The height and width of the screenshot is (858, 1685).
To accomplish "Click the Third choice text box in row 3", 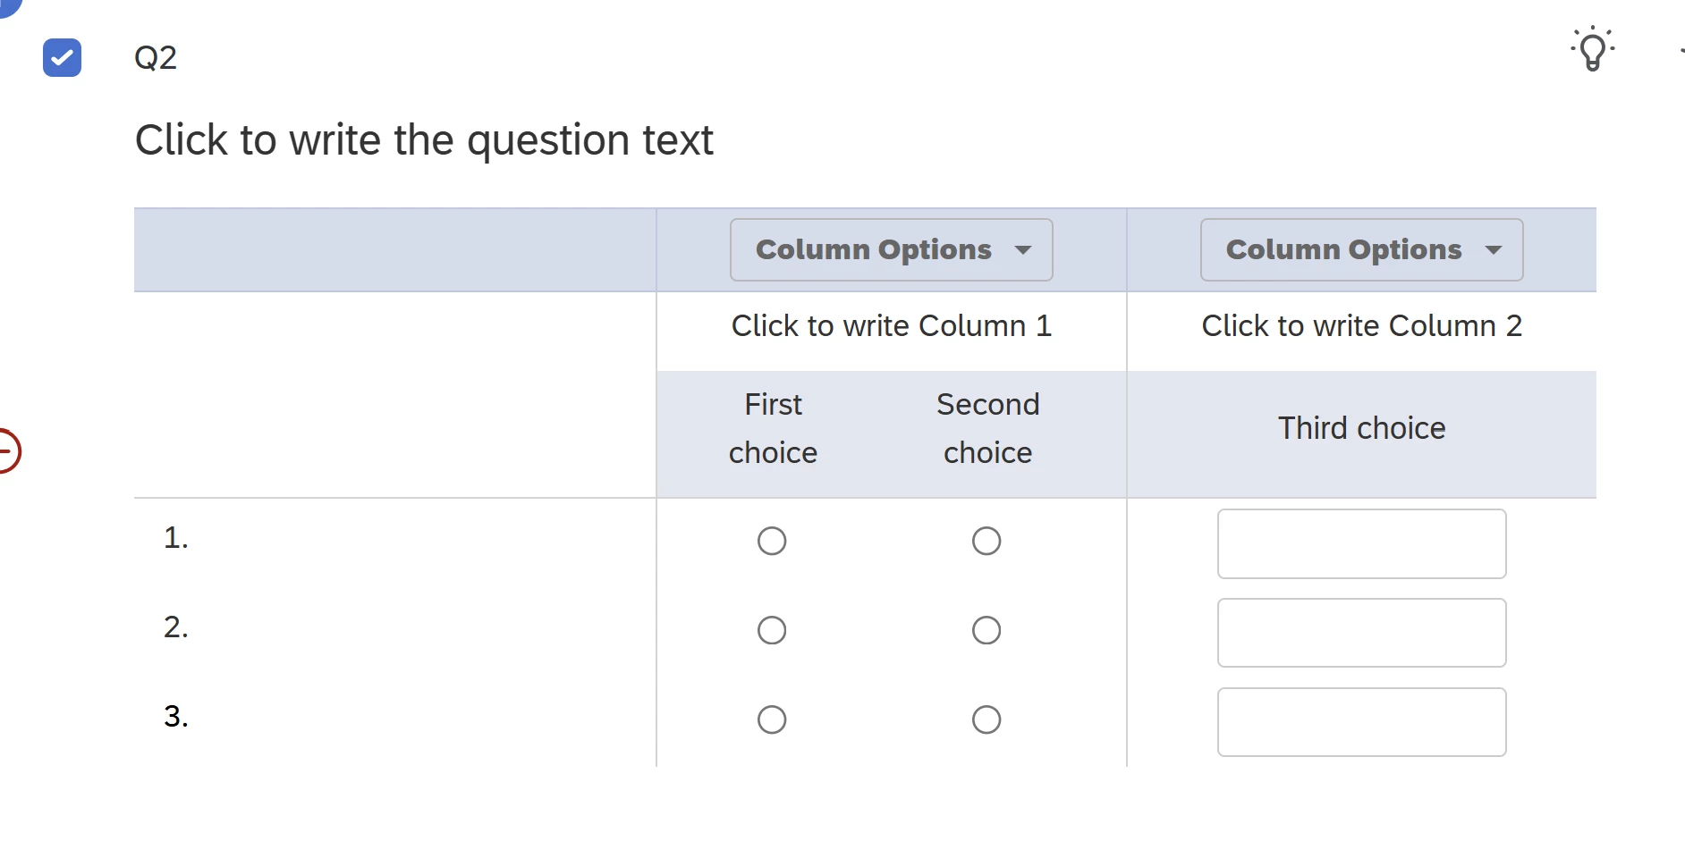I will (x=1362, y=722).
